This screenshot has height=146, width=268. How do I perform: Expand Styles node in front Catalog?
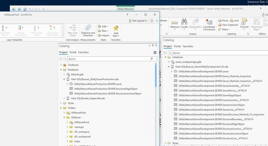pos(61,103)
